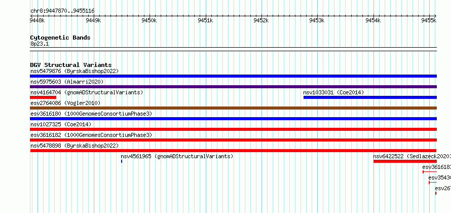This screenshot has height=213, width=451.
Task: Click the DGV Structural Variants track title
Action: (71, 65)
